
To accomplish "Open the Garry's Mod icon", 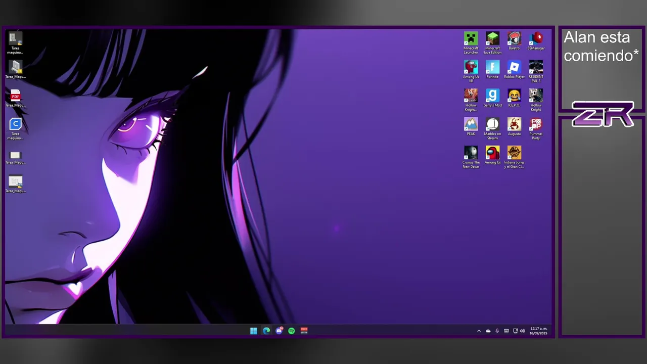I will (492, 98).
